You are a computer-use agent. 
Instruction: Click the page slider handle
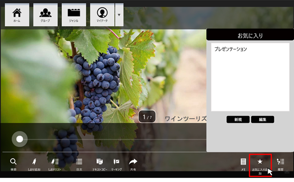tap(20, 139)
